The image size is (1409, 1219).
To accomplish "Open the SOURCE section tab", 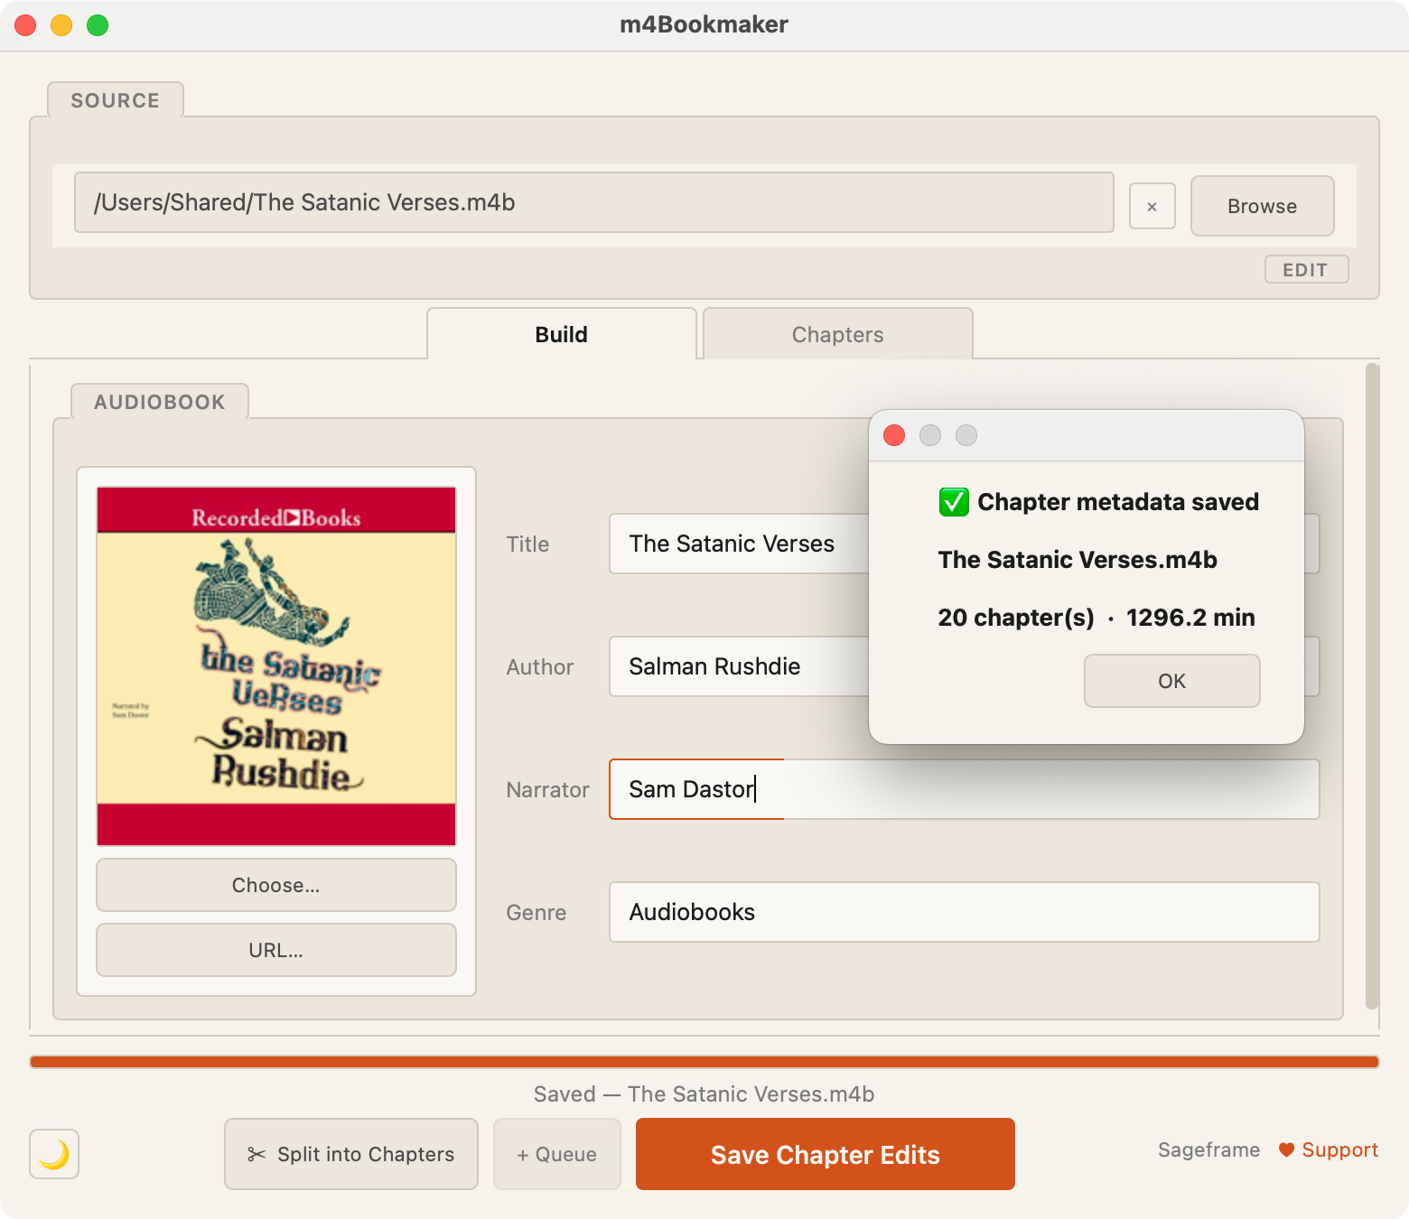I will 116,100.
